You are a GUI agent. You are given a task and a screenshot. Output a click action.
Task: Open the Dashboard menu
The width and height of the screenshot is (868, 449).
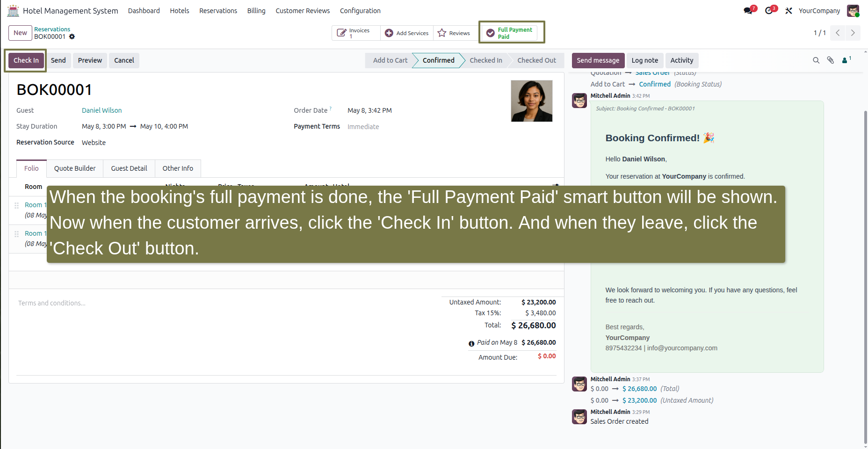144,11
